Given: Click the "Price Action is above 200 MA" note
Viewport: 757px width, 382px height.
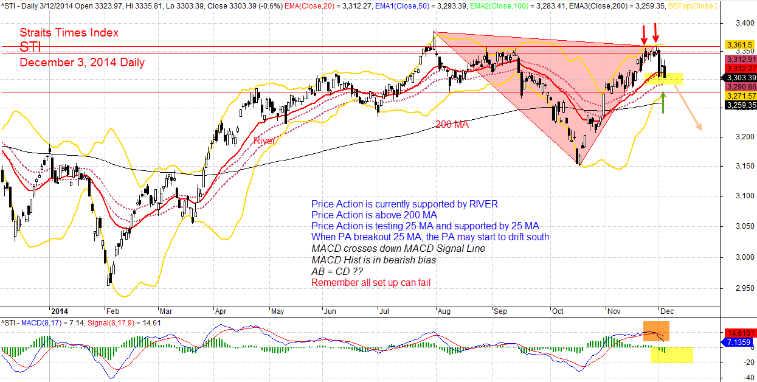Looking at the screenshot, I should 374,215.
